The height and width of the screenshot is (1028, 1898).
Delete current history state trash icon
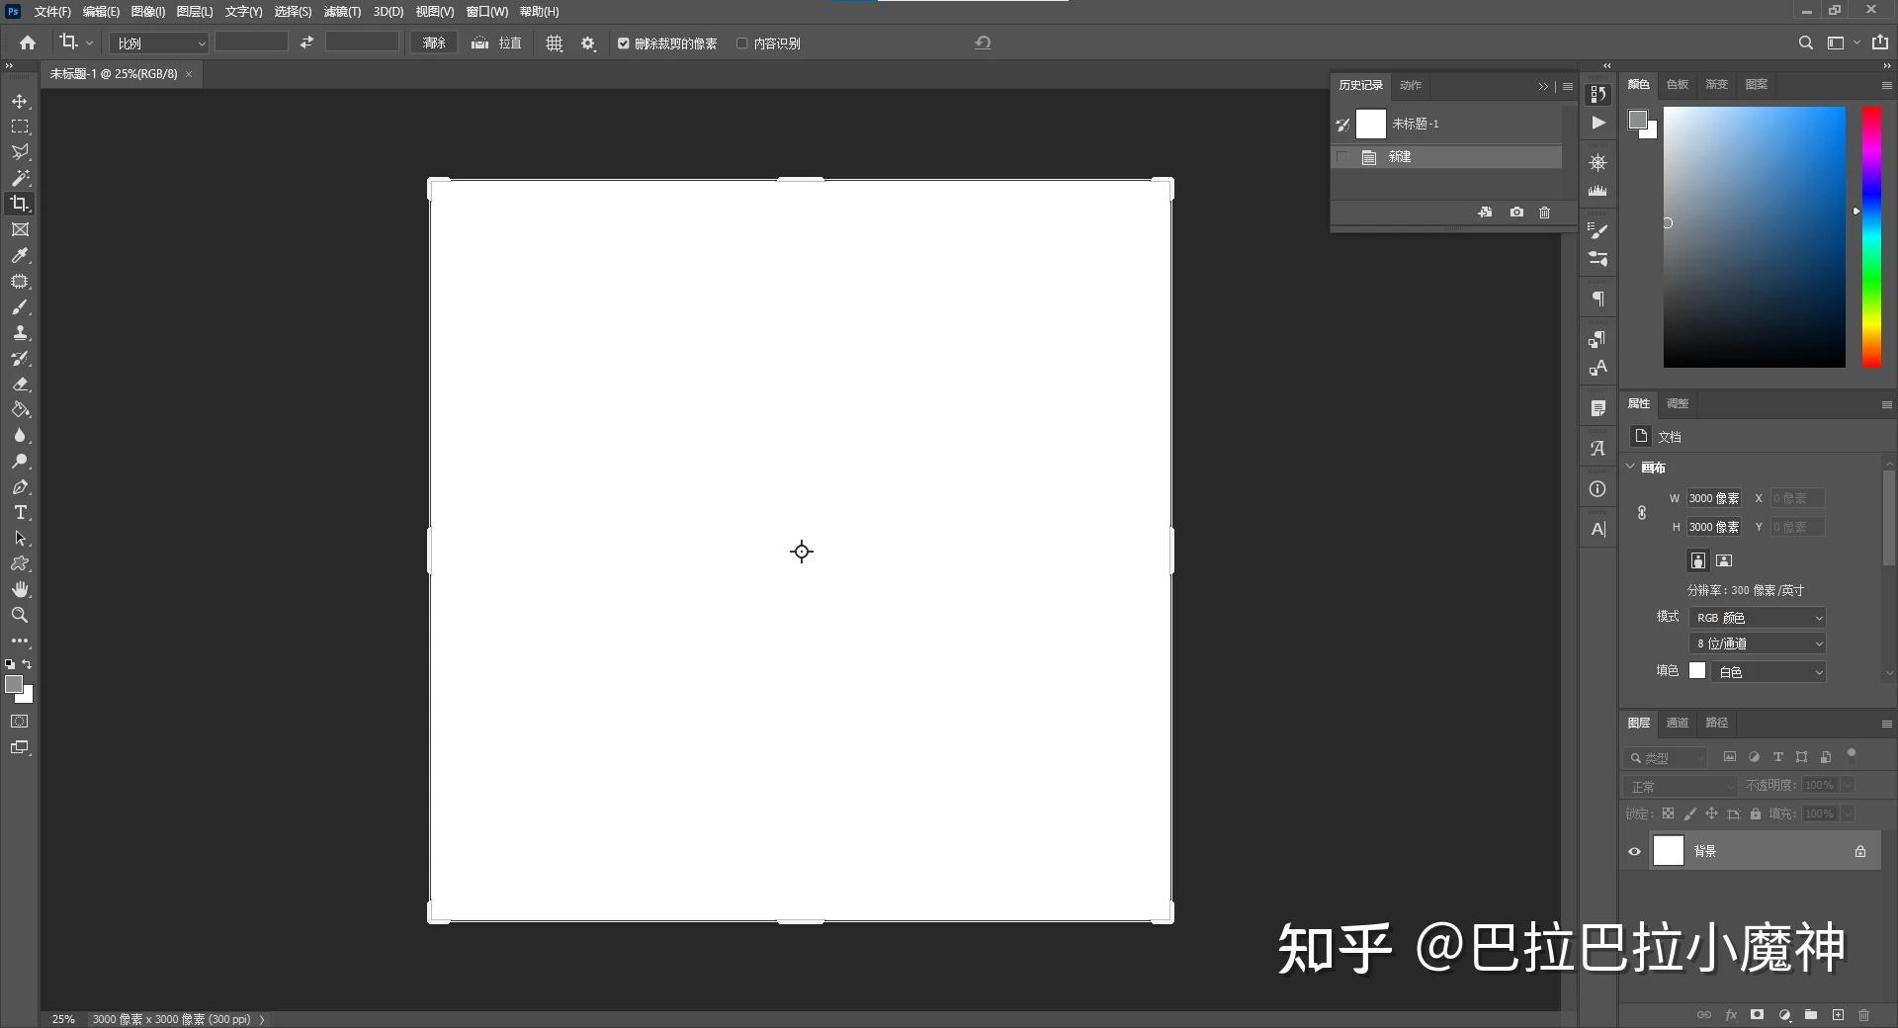1545,213
